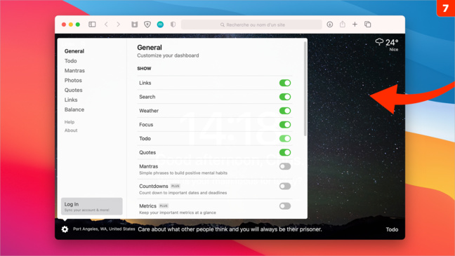Switch off the Quotes toggle
455x256 pixels.
pos(285,152)
